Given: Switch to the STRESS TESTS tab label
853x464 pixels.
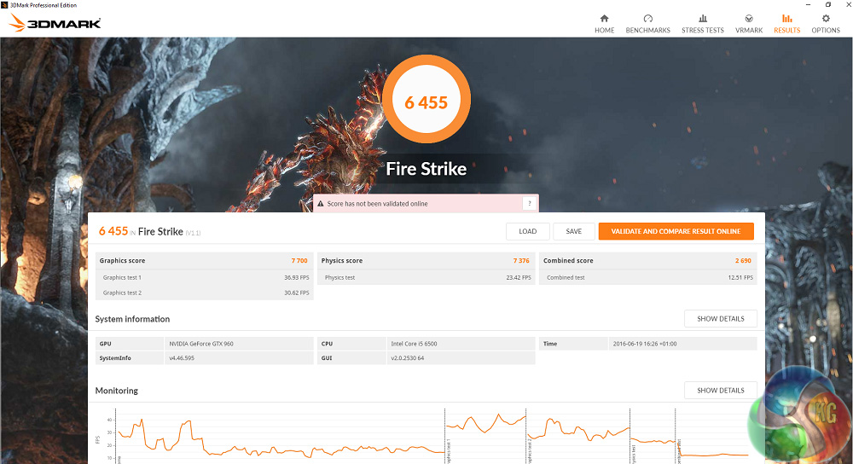Looking at the screenshot, I should click(x=703, y=31).
